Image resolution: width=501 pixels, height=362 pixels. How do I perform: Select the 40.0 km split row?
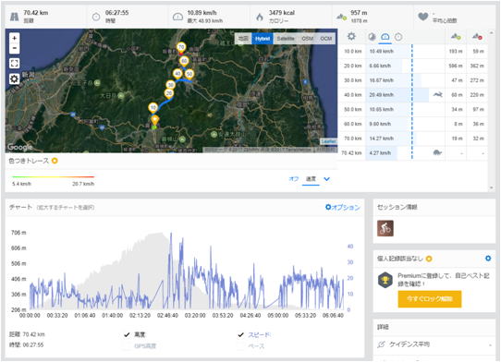(x=414, y=95)
